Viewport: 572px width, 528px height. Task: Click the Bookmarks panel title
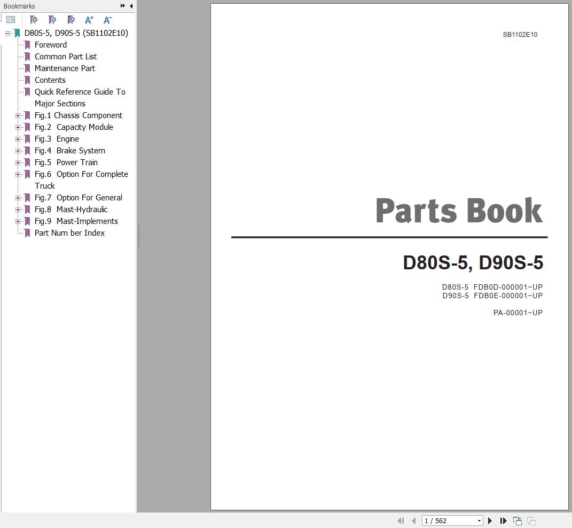click(19, 6)
